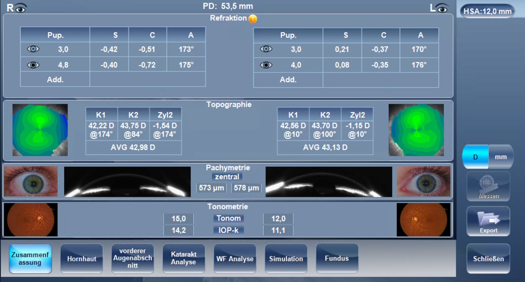Click the left eye icon next to L
The width and height of the screenshot is (525, 282).
[x=442, y=8]
